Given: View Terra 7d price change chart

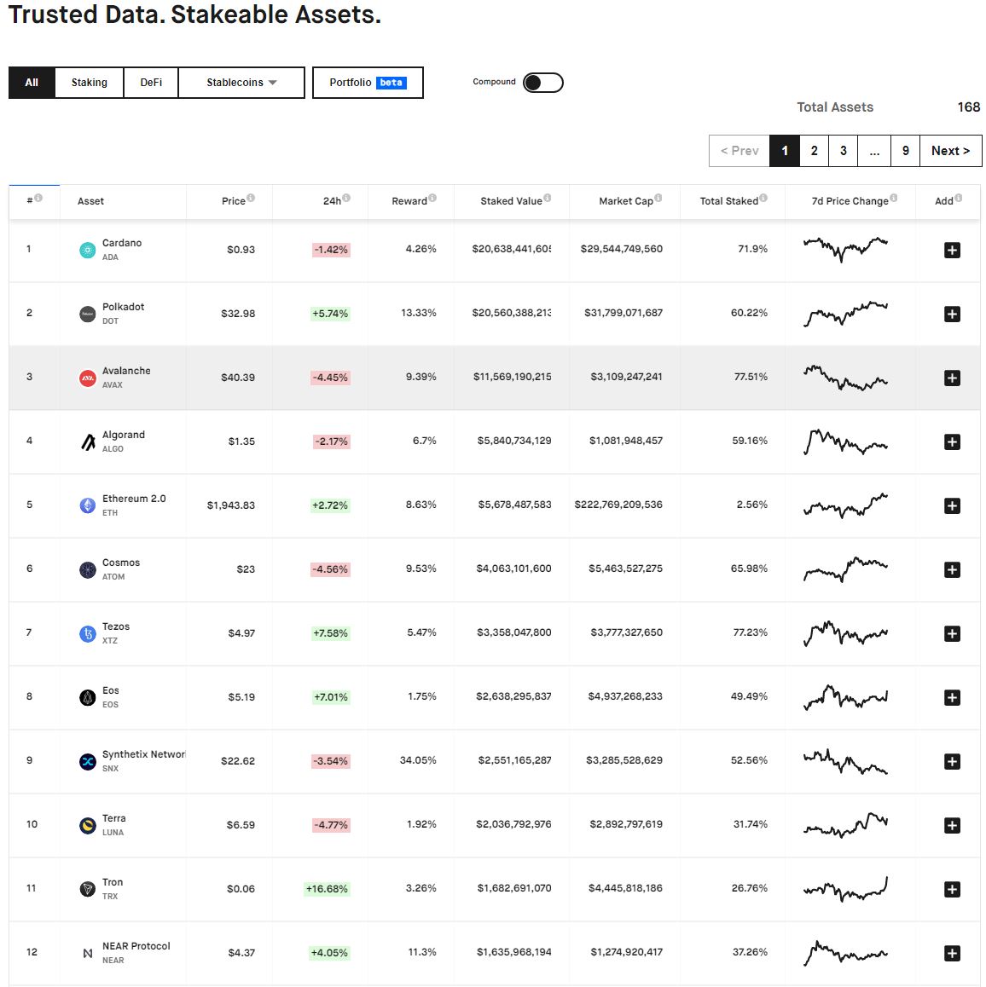Looking at the screenshot, I should coord(845,824).
